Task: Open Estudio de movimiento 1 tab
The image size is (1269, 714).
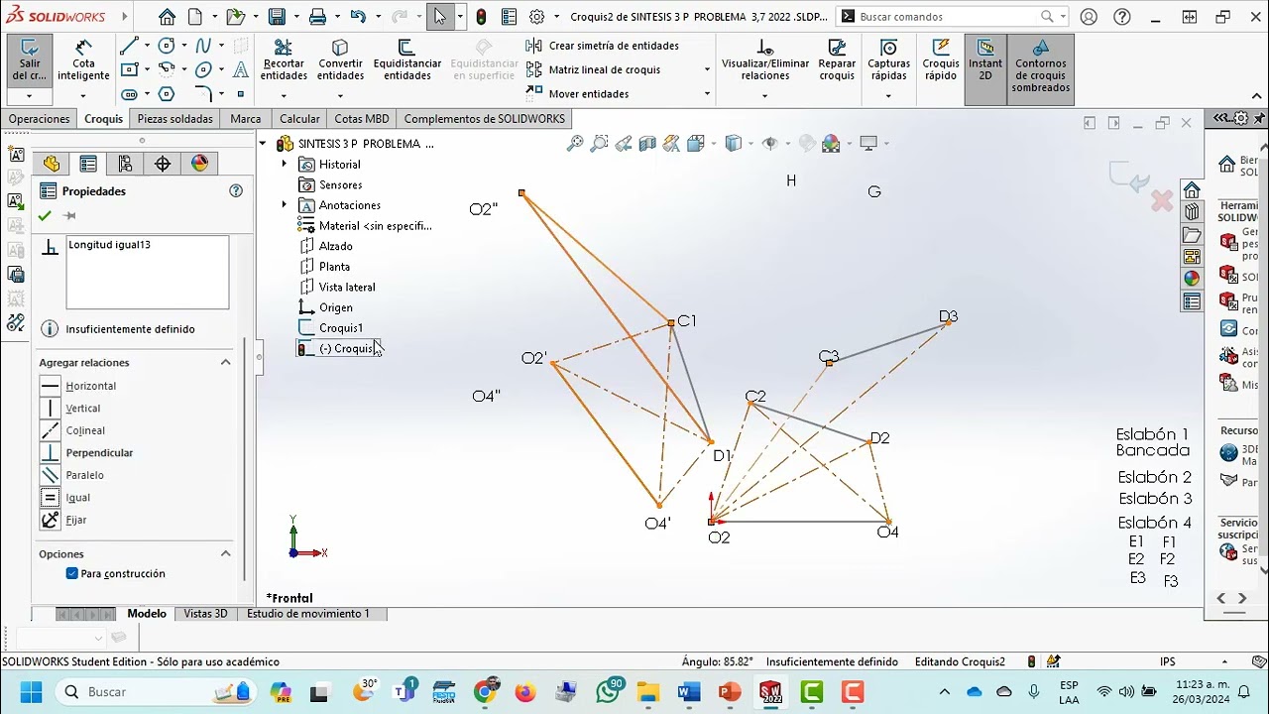Action: coord(308,614)
